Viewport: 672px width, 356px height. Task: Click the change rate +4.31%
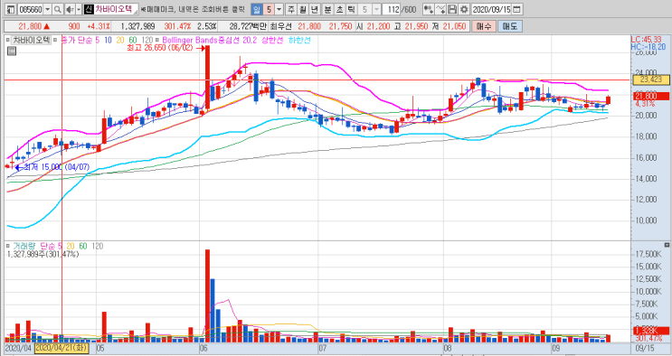(x=99, y=26)
